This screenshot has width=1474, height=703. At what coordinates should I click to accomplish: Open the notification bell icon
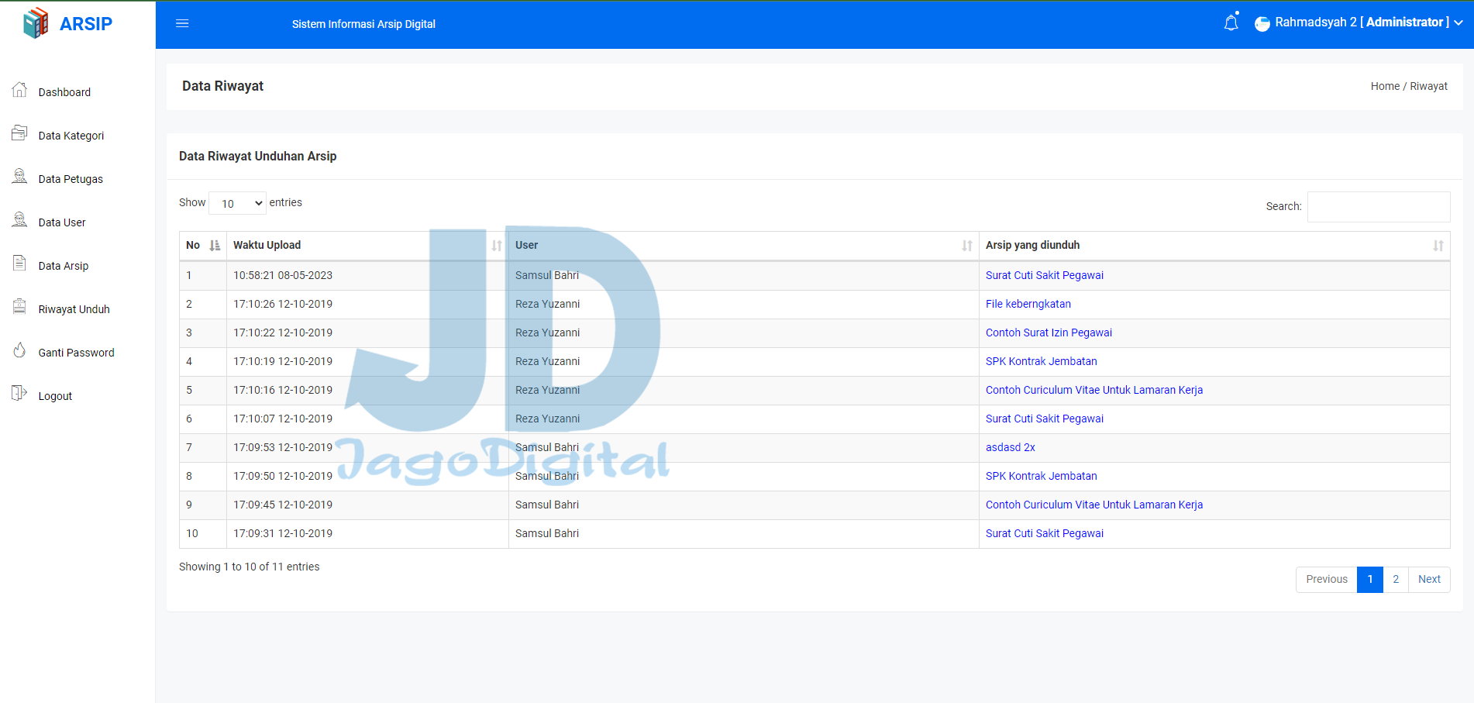[x=1231, y=23]
